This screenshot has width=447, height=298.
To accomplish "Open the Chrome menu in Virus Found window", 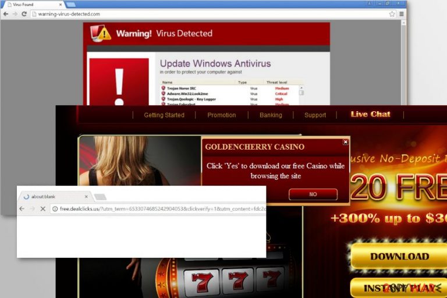I will pyautogui.click(x=402, y=14).
